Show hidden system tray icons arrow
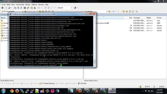 tap(143, 91)
